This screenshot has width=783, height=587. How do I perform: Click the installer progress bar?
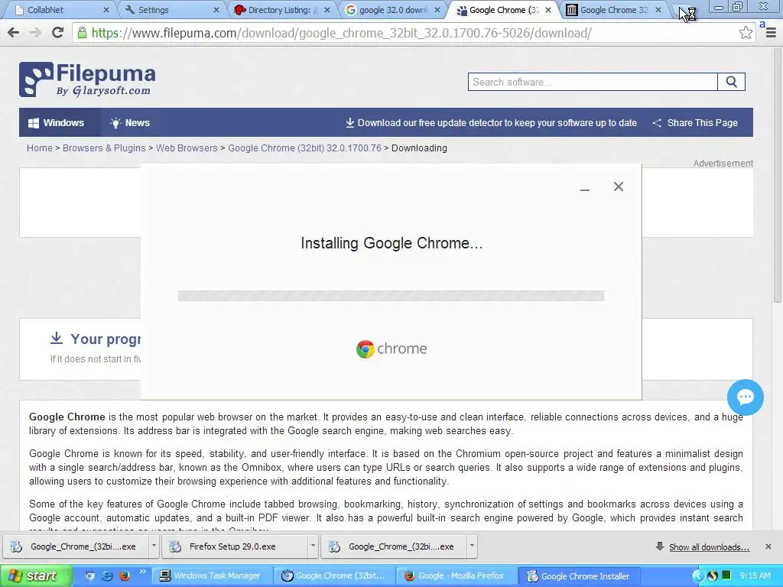(x=391, y=296)
